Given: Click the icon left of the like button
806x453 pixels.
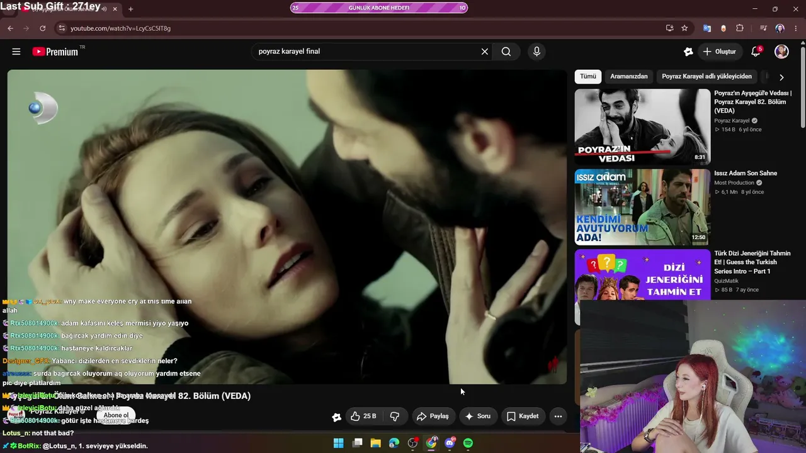Looking at the screenshot, I should click(x=337, y=417).
